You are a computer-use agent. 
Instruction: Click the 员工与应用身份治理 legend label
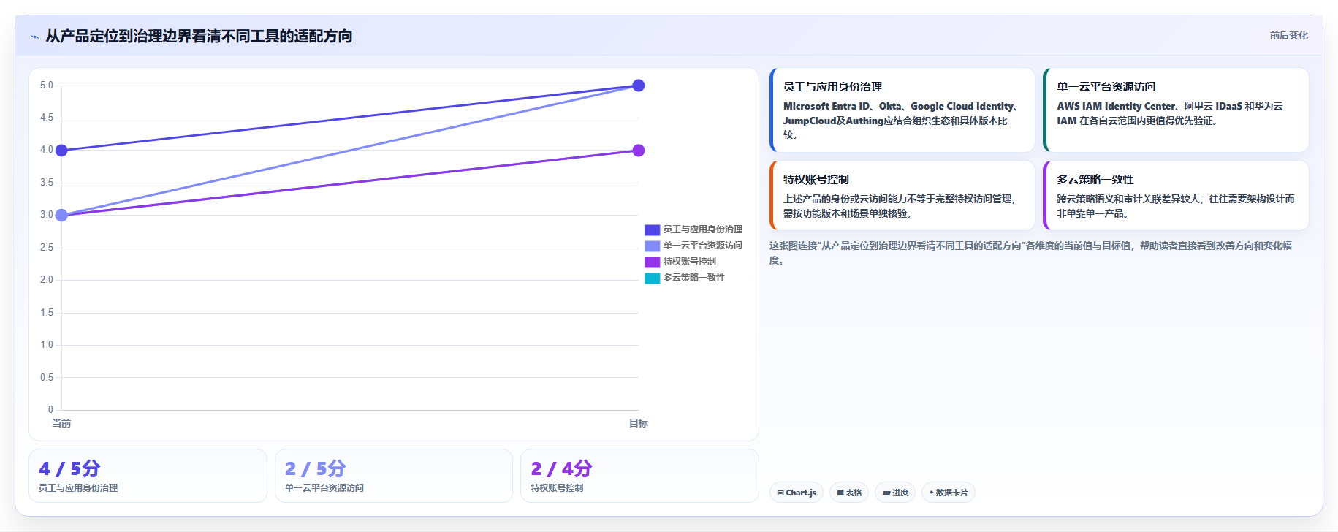point(702,229)
